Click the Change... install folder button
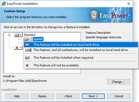 click(119, 82)
